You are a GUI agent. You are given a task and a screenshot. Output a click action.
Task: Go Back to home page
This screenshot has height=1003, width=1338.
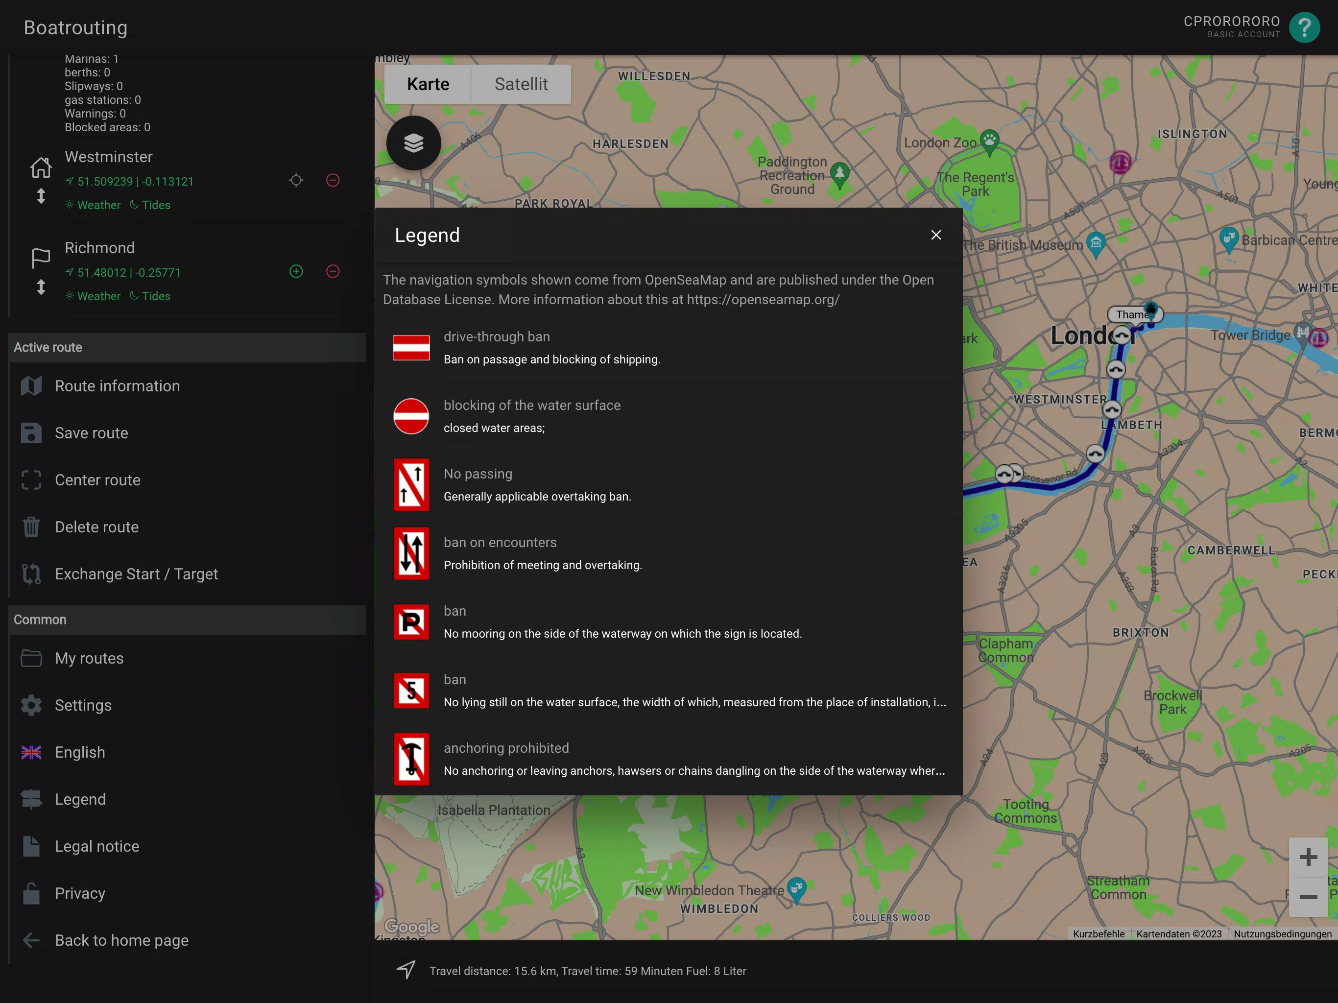(x=30, y=939)
